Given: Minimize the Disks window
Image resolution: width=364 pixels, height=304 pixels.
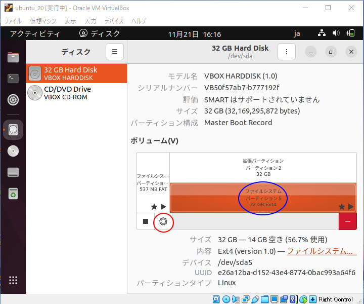Looking at the screenshot, I should click(310, 52).
